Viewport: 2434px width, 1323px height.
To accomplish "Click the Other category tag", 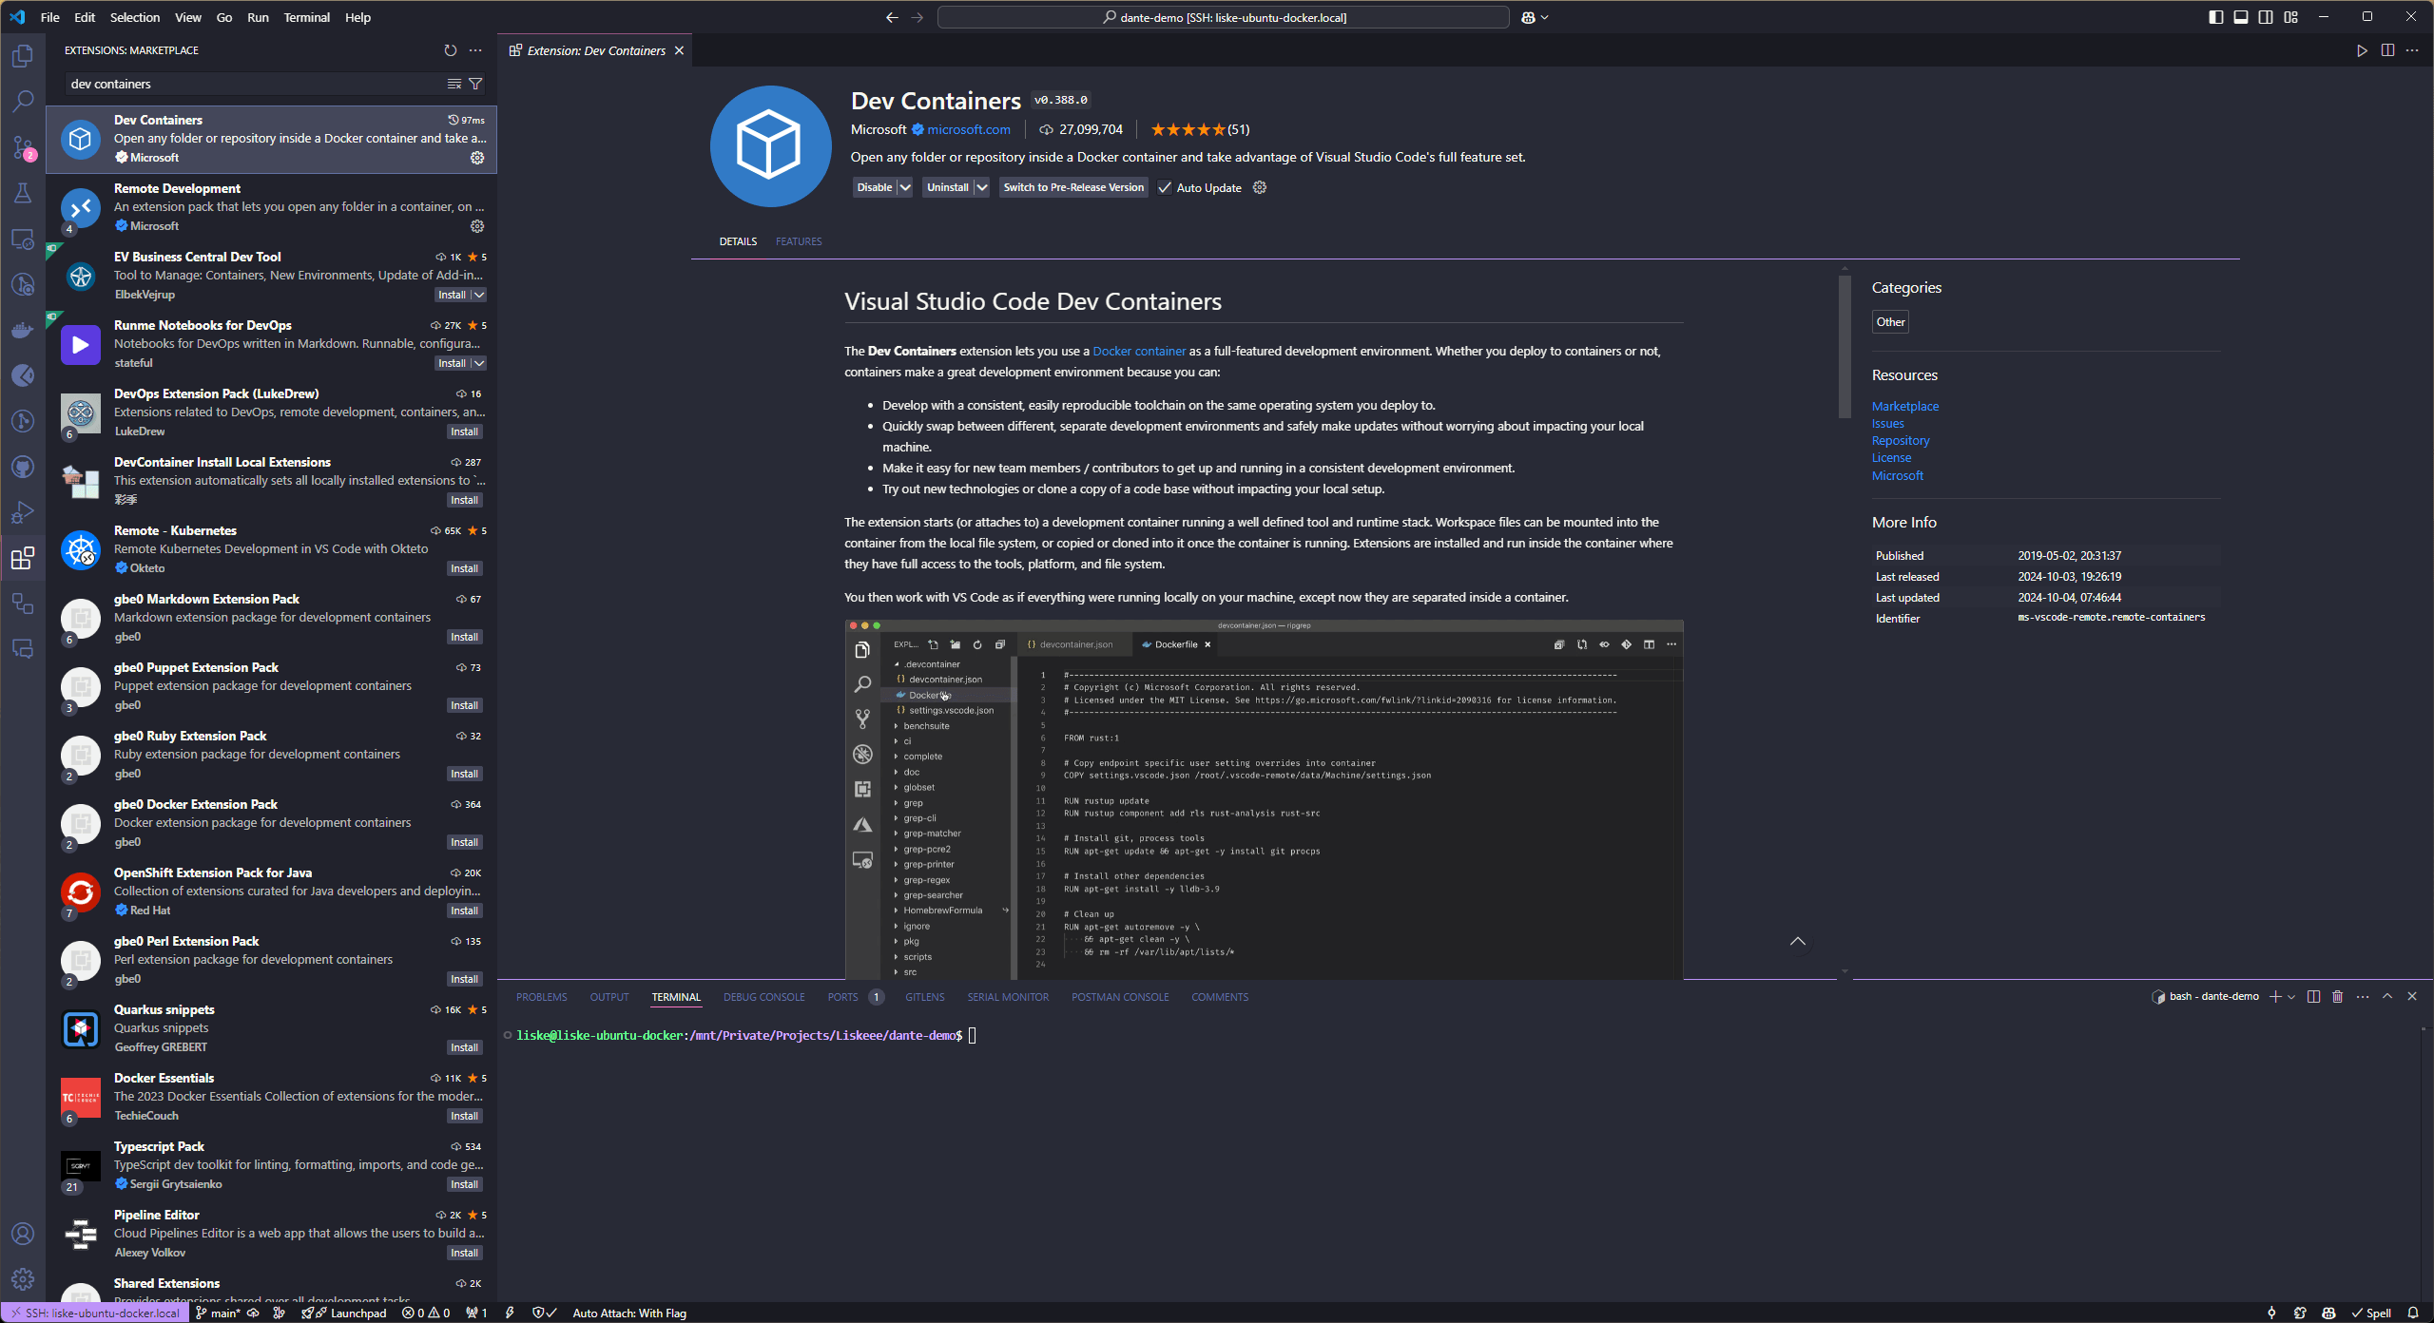I will (1890, 322).
